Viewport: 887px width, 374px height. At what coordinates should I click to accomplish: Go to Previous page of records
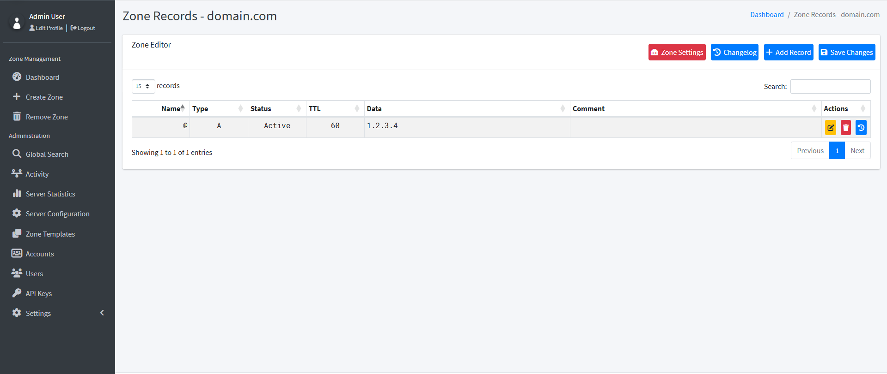point(810,151)
